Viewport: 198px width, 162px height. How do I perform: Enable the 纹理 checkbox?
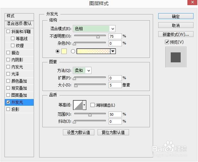(13, 46)
